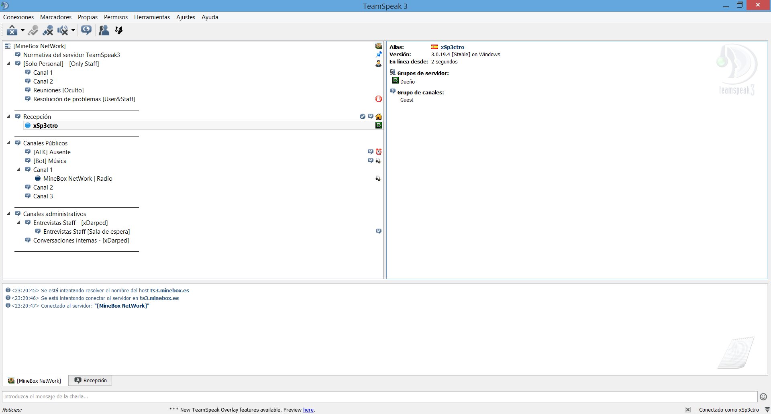Viewport: 771px width, 414px height.
Task: Click the grayed-out connect toolbar icon
Action: (x=33, y=30)
